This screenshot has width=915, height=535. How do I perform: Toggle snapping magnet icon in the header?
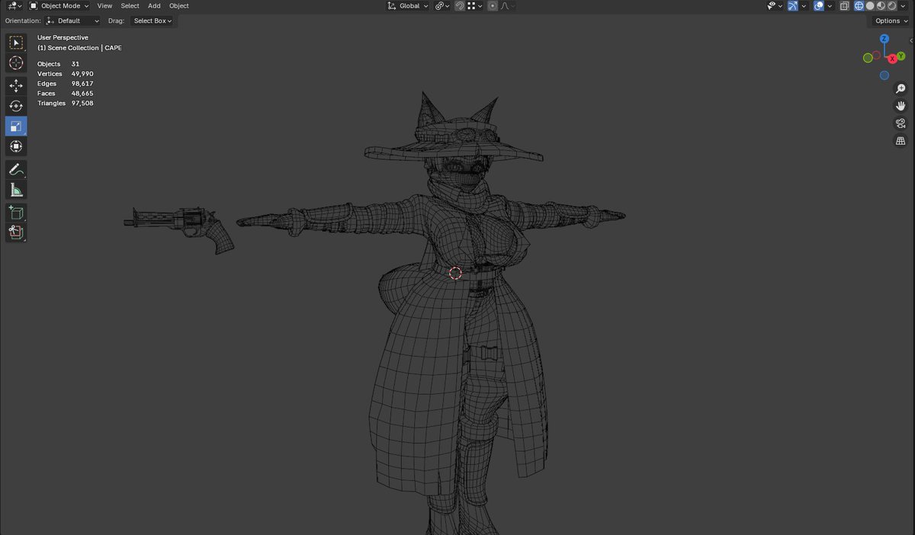pyautogui.click(x=460, y=5)
